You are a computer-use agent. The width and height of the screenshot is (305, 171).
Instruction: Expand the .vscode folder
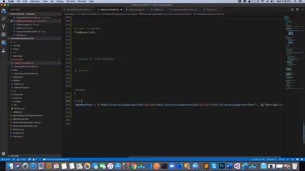(17, 46)
